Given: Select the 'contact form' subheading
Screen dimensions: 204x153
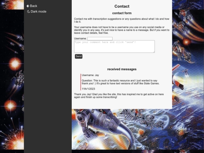Looking at the screenshot, I should point(122,13).
